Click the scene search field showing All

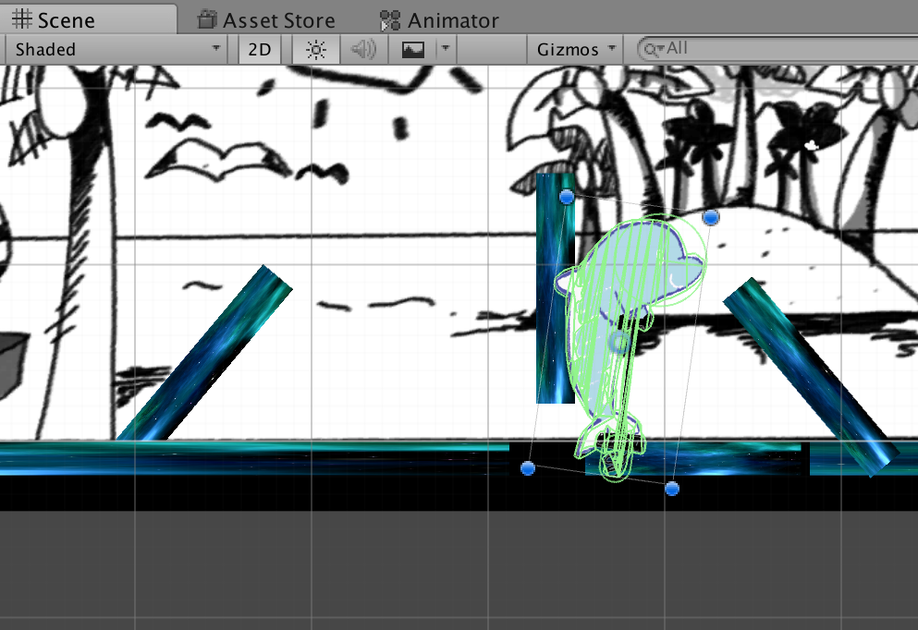778,49
